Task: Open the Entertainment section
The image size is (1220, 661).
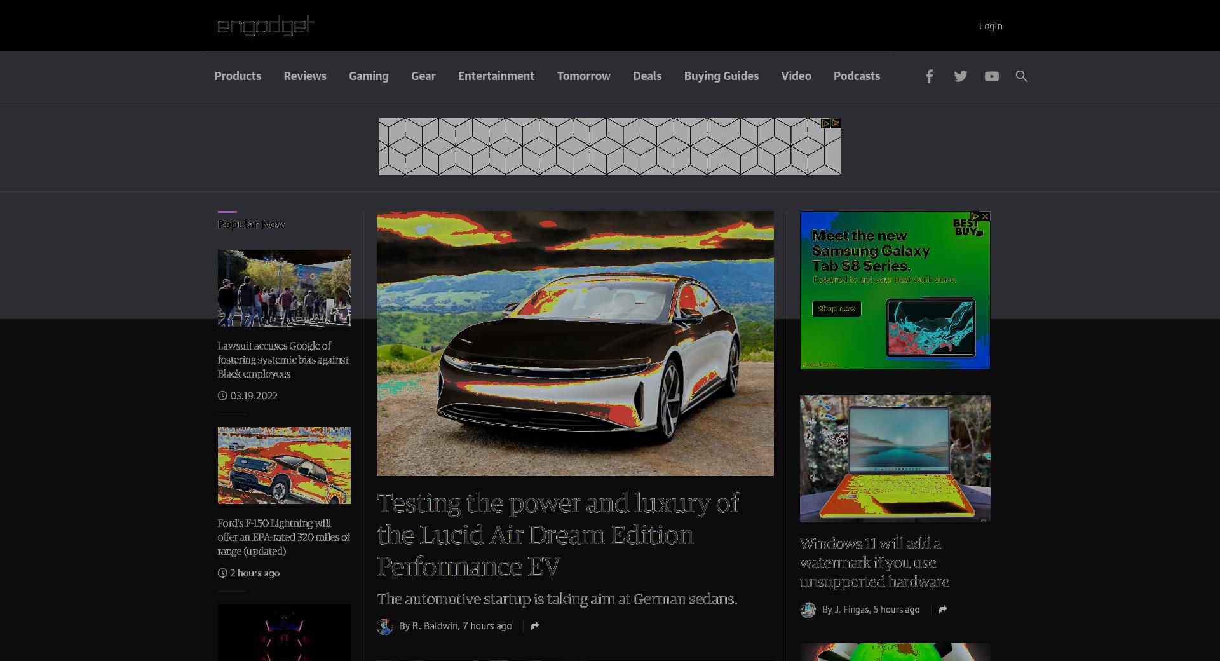Action: pos(496,76)
